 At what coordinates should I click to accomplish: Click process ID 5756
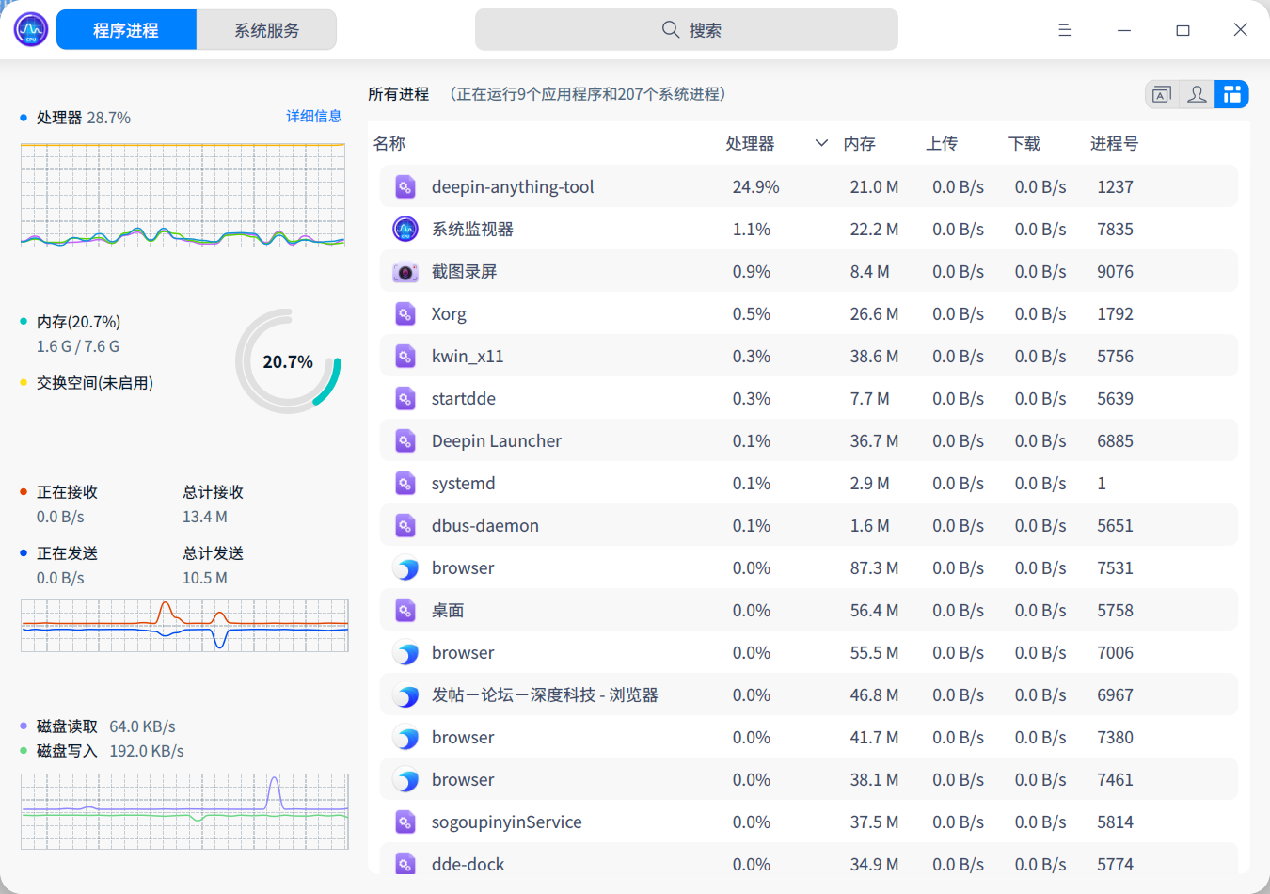pos(1115,357)
